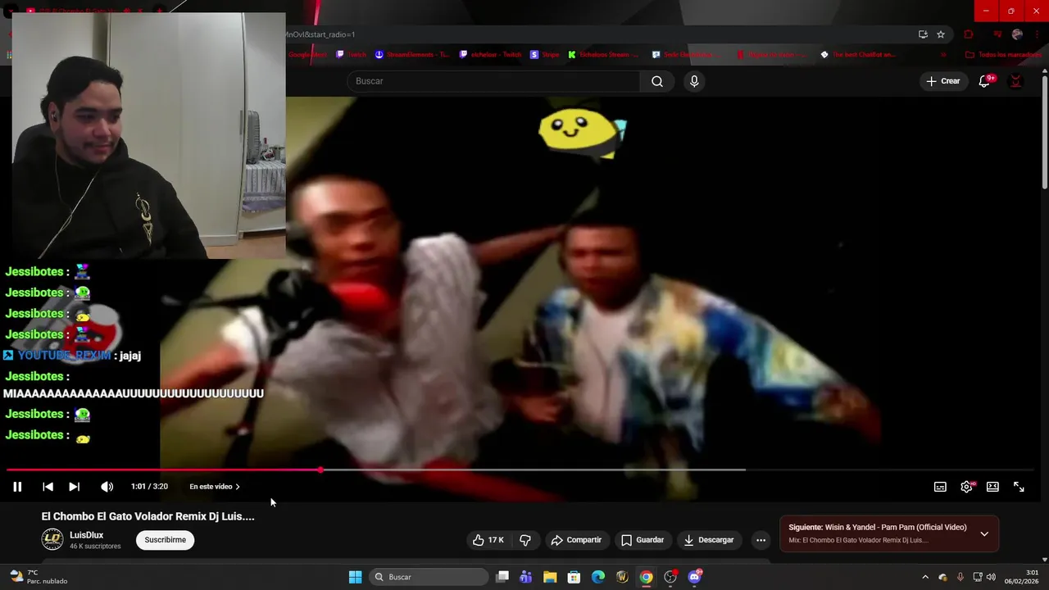The height and width of the screenshot is (590, 1049).
Task: Like the video with 17 K likes
Action: 488,540
